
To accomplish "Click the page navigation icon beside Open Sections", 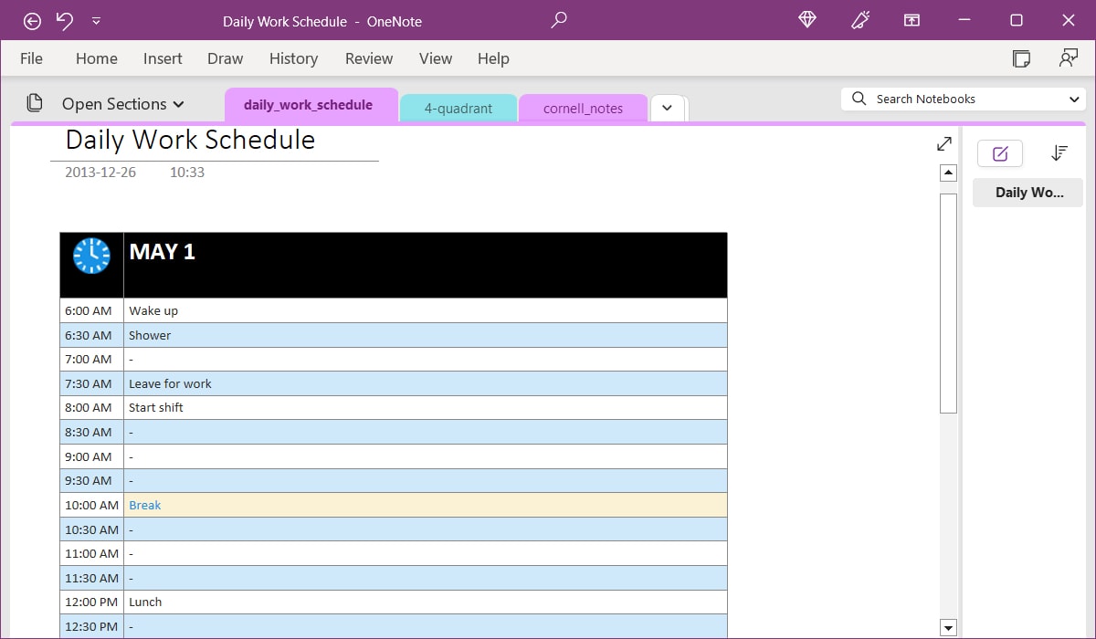I will pos(35,104).
